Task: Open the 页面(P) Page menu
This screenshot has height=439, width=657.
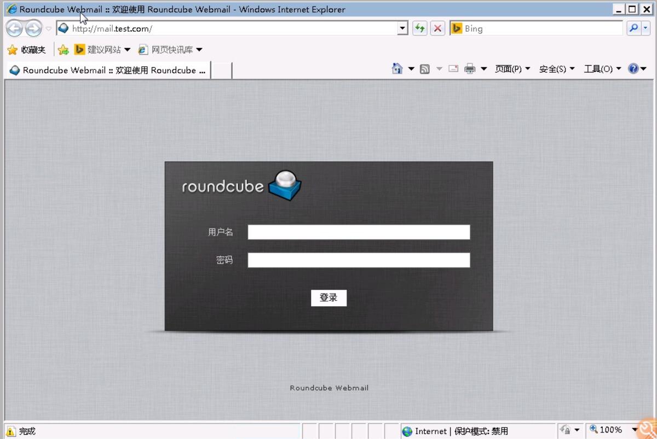Action: (512, 69)
